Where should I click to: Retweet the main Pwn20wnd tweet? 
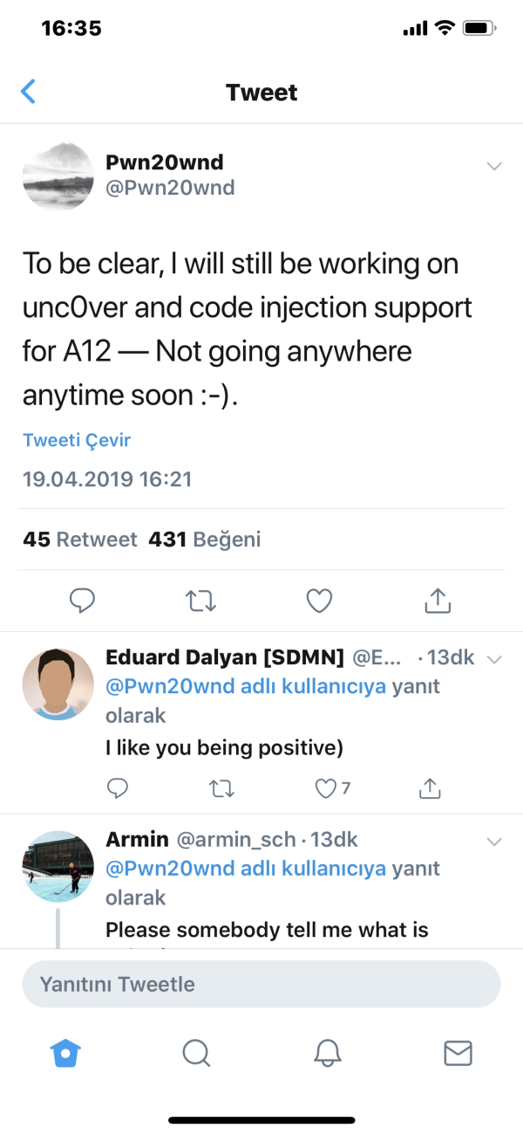coord(201,600)
